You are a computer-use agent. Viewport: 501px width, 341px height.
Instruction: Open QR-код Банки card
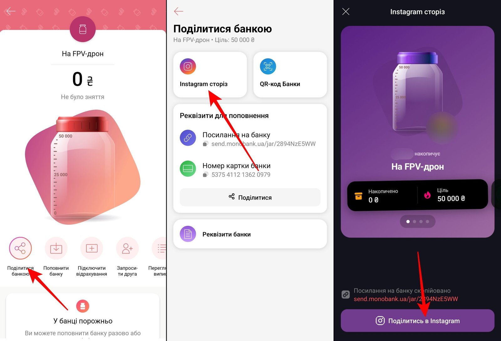(x=290, y=74)
